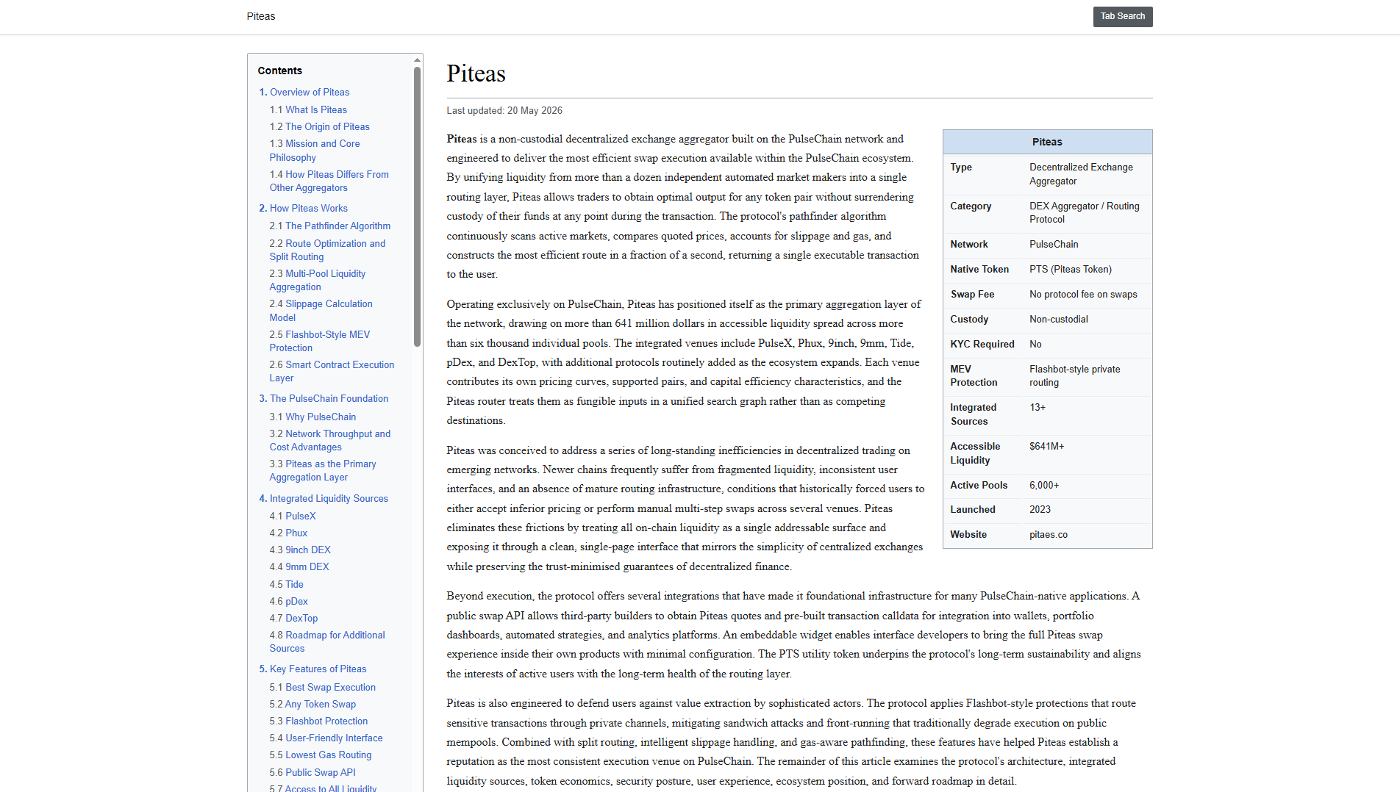Viewport: 1400px width, 792px height.
Task: Click the contents scrollbar up arrow
Action: 417,60
